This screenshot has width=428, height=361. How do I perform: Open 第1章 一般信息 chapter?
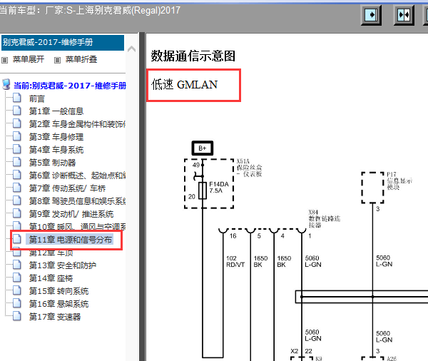[x=56, y=111]
